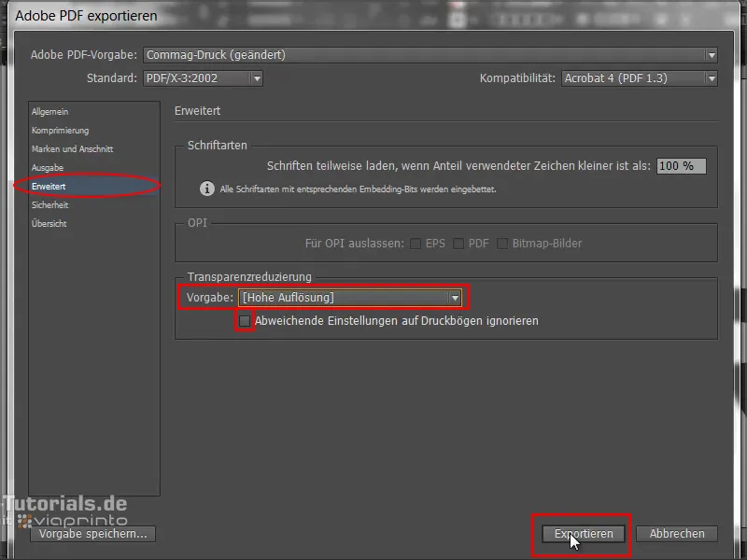This screenshot has width=747, height=560.
Task: Toggle the Bitmap-Bilder checkbox
Action: pyautogui.click(x=502, y=244)
